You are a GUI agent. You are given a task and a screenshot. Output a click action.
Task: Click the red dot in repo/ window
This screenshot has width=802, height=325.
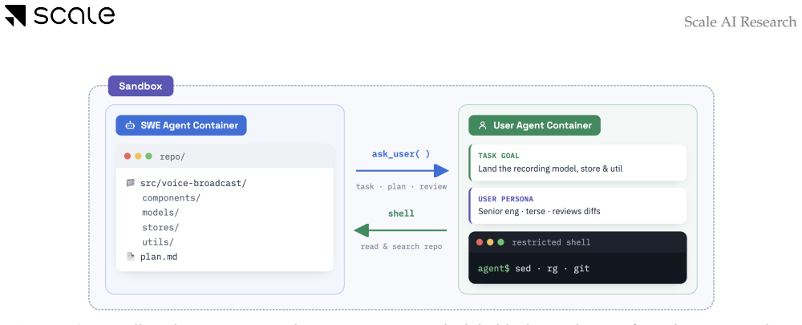click(x=128, y=156)
